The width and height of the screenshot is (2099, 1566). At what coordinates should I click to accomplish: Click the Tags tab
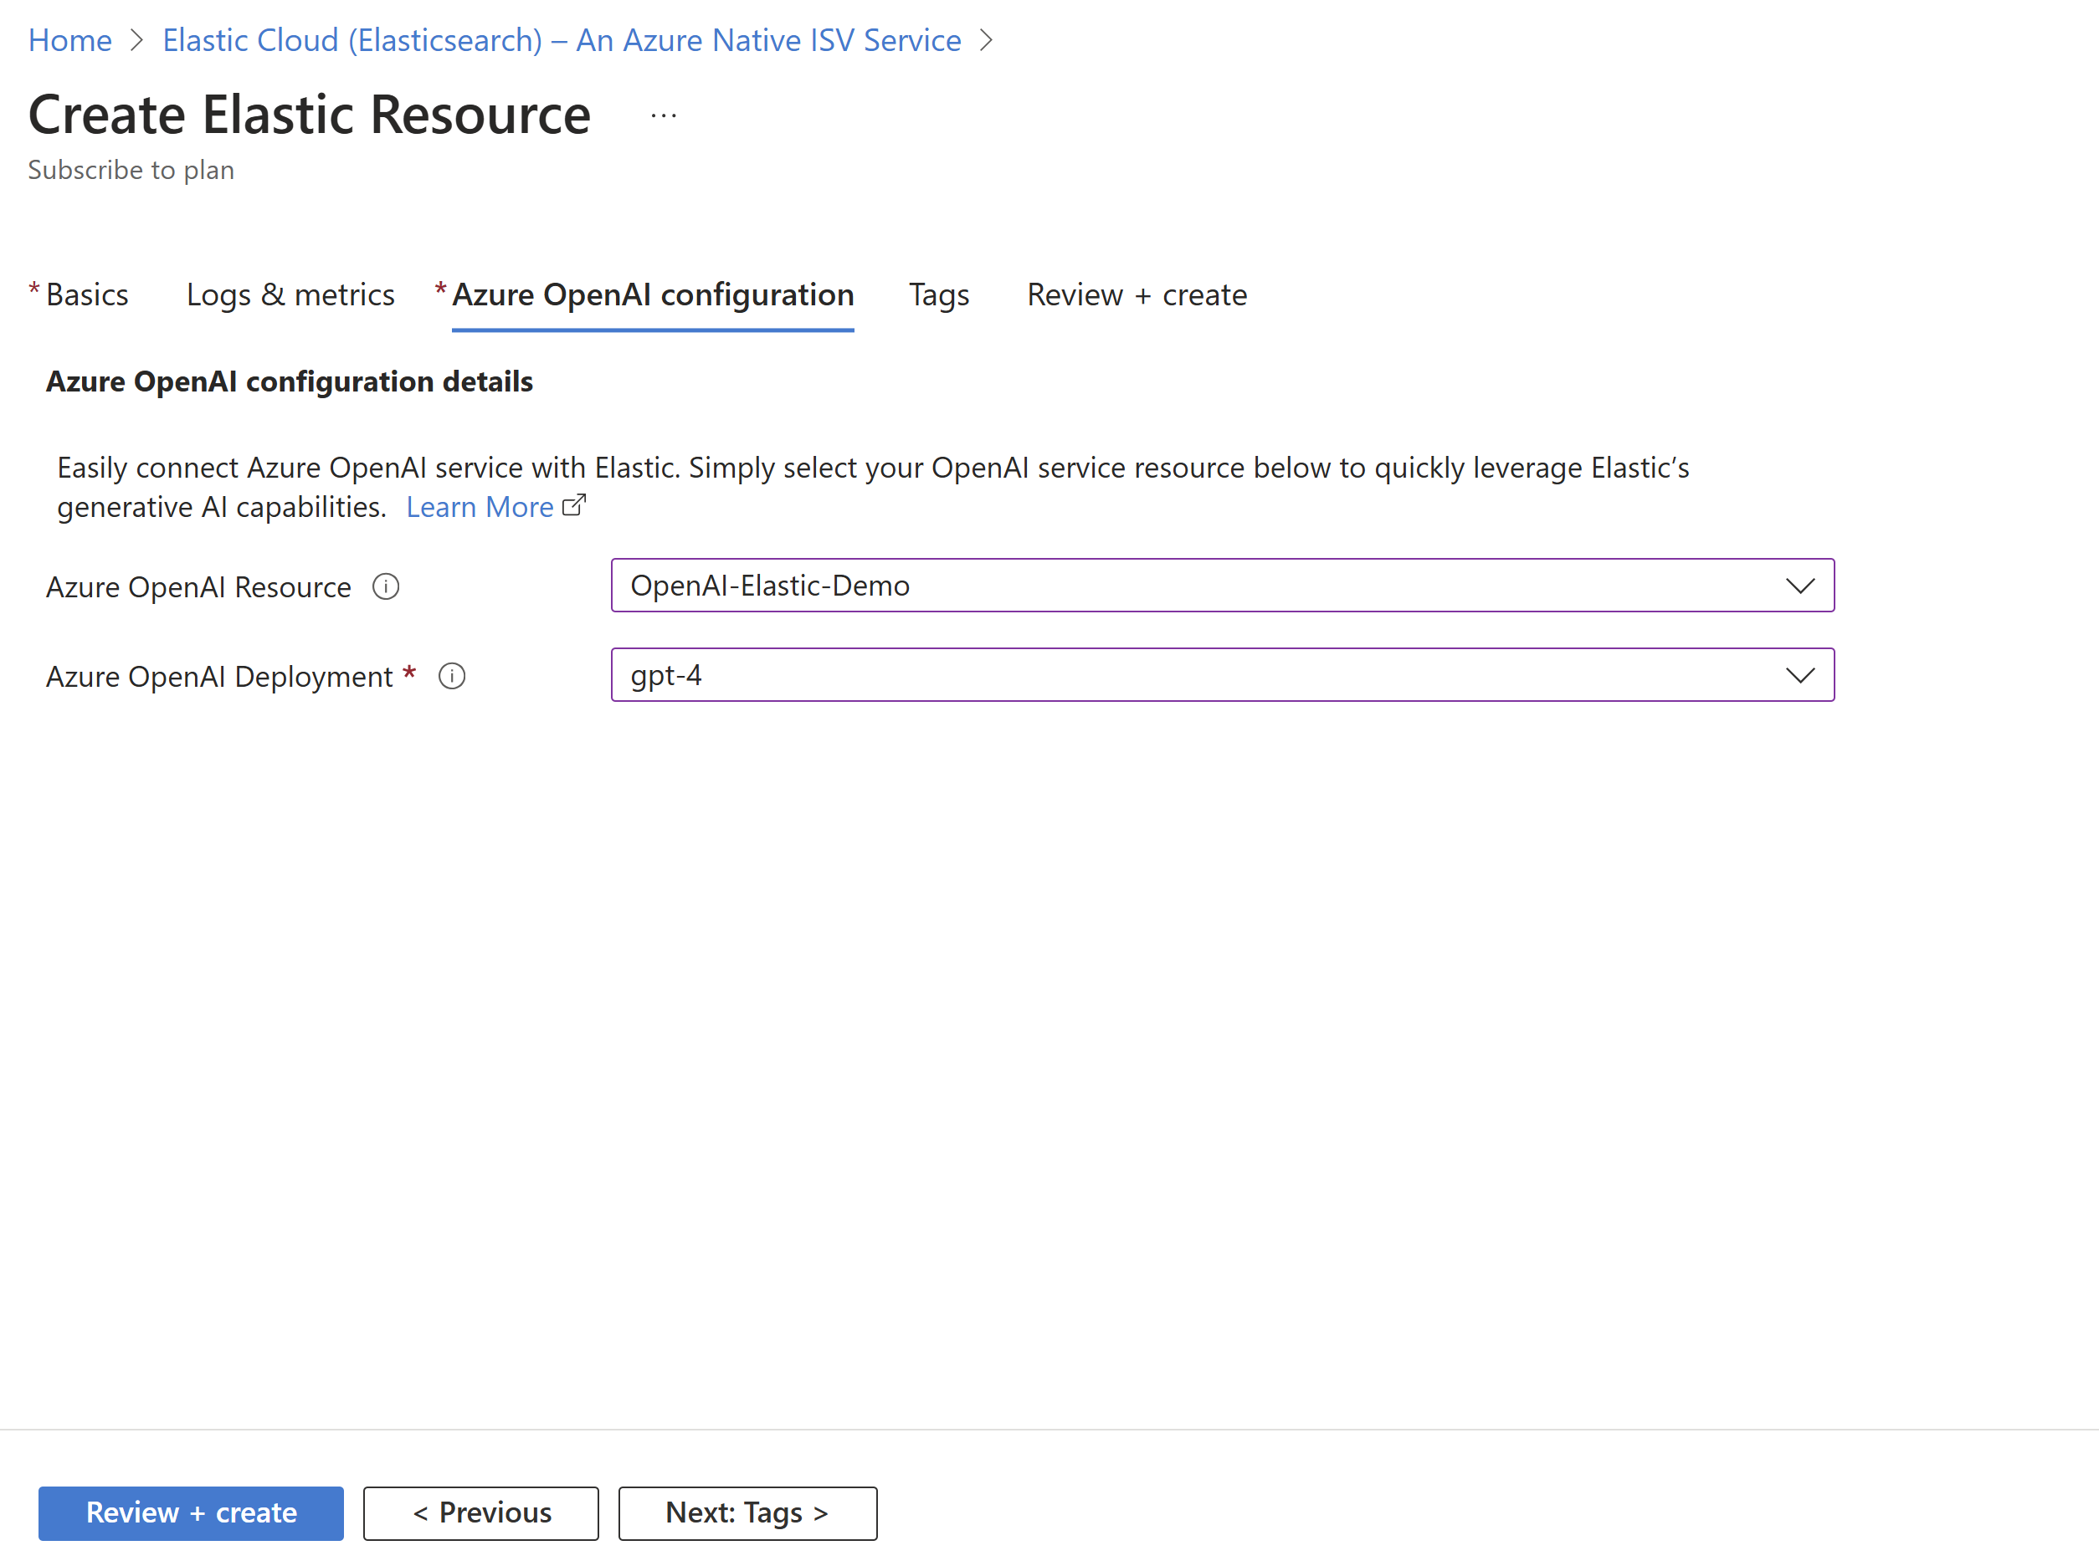click(x=939, y=294)
